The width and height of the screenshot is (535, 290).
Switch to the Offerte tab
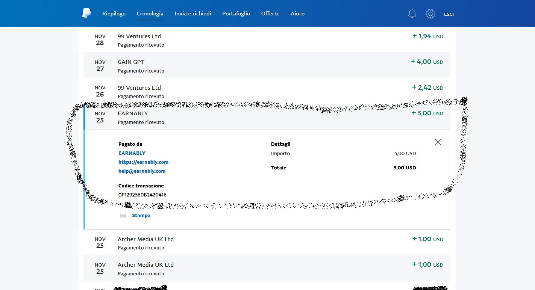(x=270, y=14)
